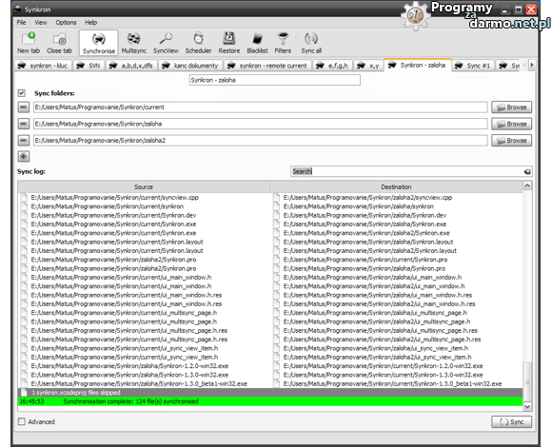
Task: Clear the sync log search field
Action: click(x=527, y=171)
